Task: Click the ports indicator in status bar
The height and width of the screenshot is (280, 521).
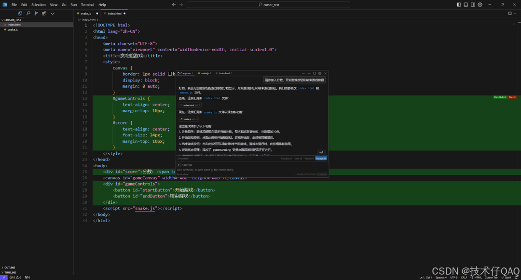Action: [x=27, y=277]
